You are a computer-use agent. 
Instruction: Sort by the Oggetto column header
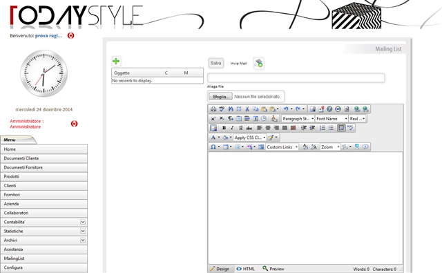122,73
